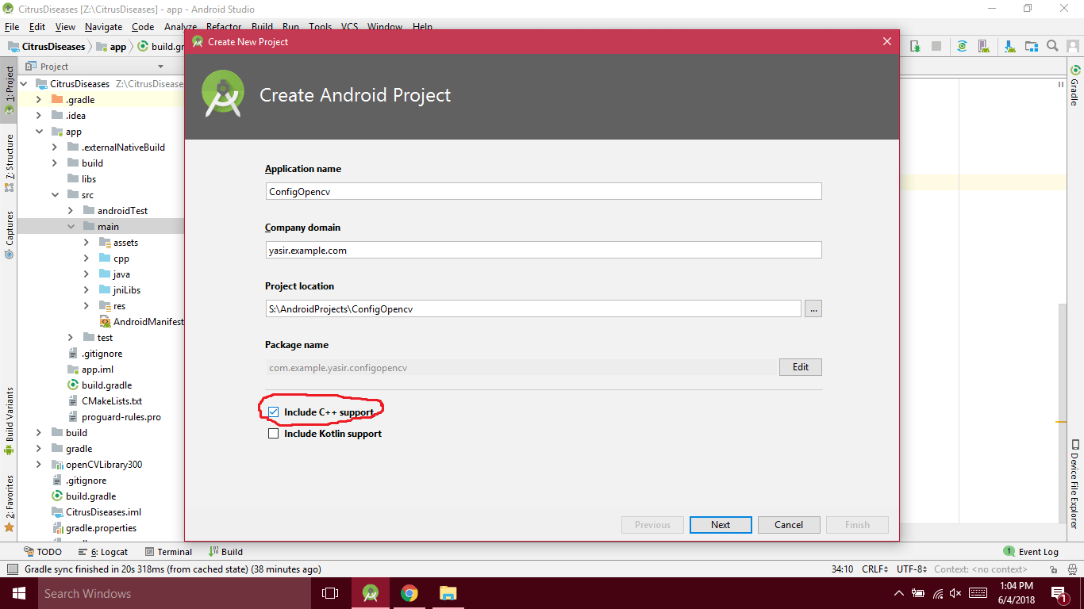The height and width of the screenshot is (609, 1084).
Task: Open Google Chrome from the taskbar
Action: (409, 593)
